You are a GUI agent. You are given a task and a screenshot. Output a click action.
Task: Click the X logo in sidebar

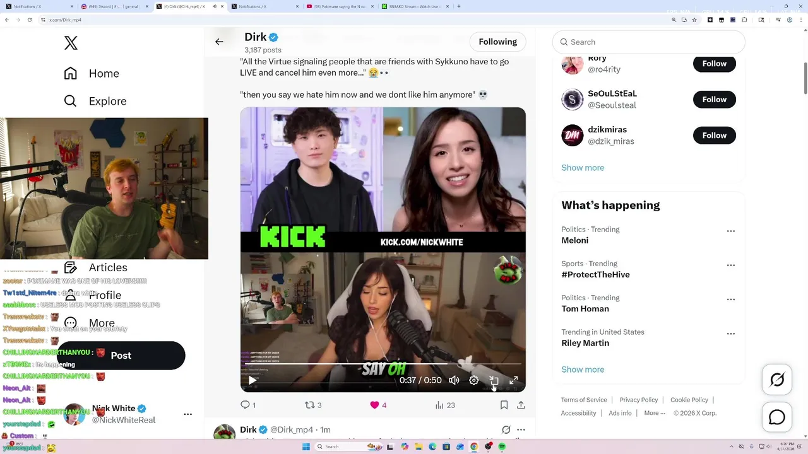(71, 43)
